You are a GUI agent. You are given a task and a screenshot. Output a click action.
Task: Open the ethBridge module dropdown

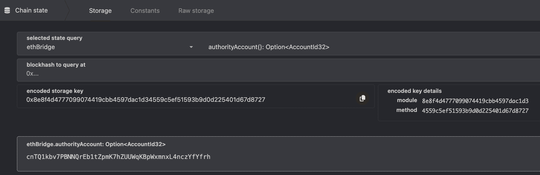[110, 47]
